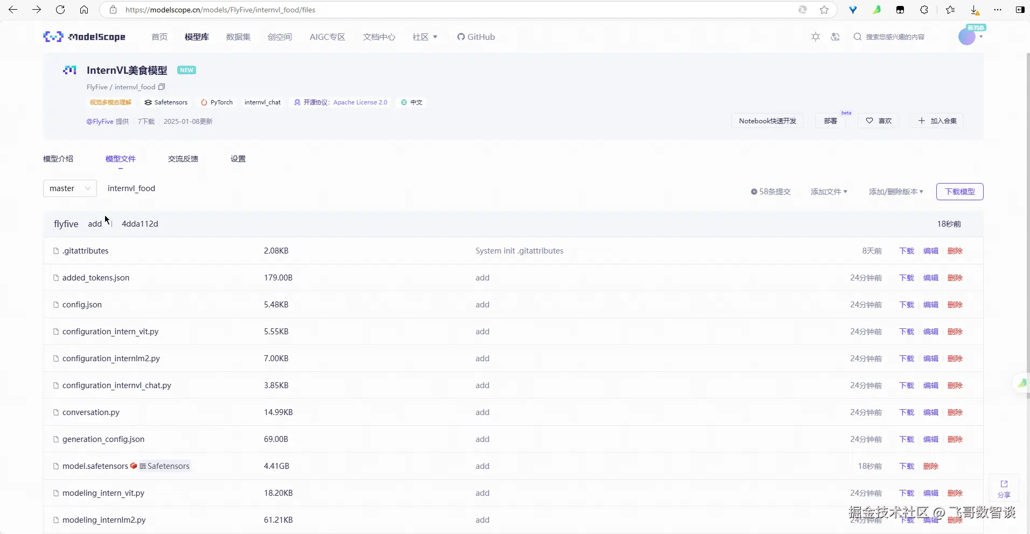Click the Safetensors badge beside model.safetensors
Viewport: 1030px width, 534px height.
click(x=164, y=466)
